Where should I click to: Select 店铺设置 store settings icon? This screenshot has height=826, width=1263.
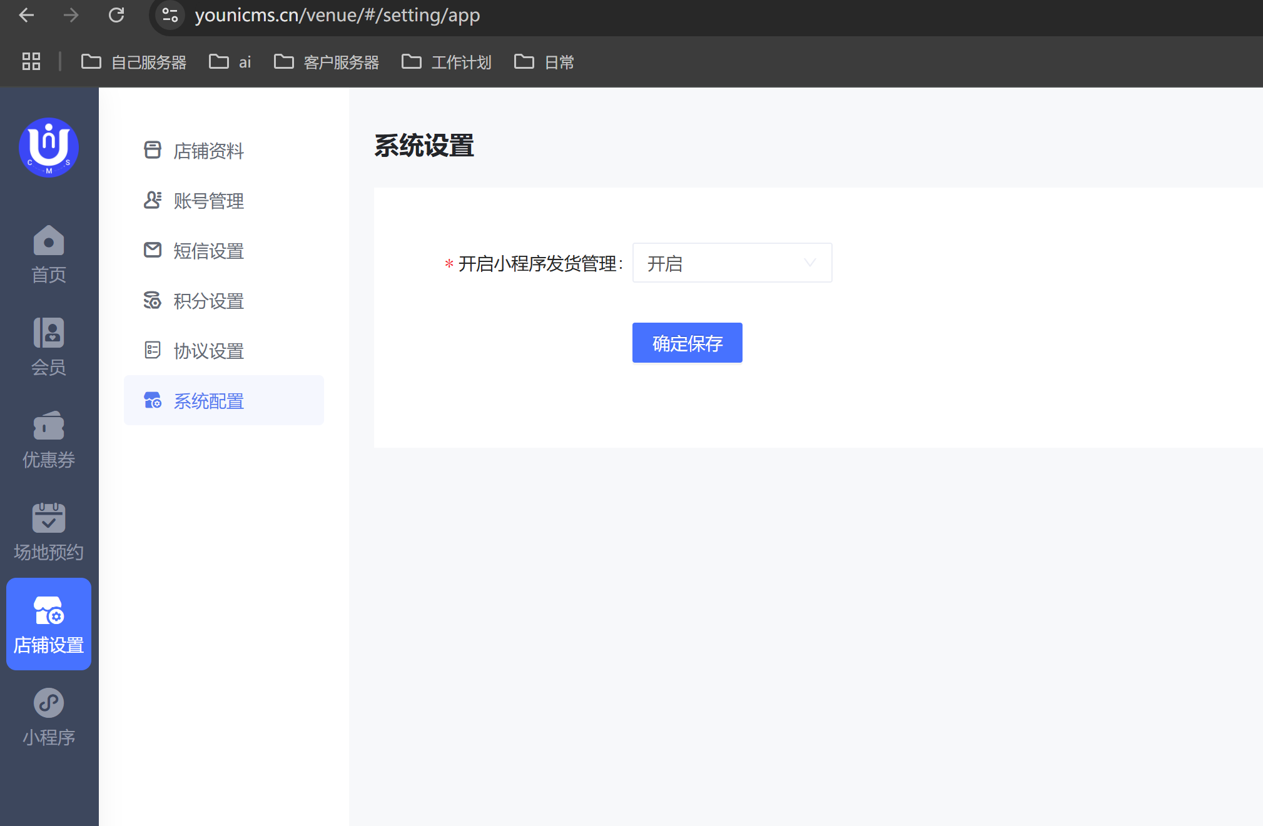click(x=49, y=610)
